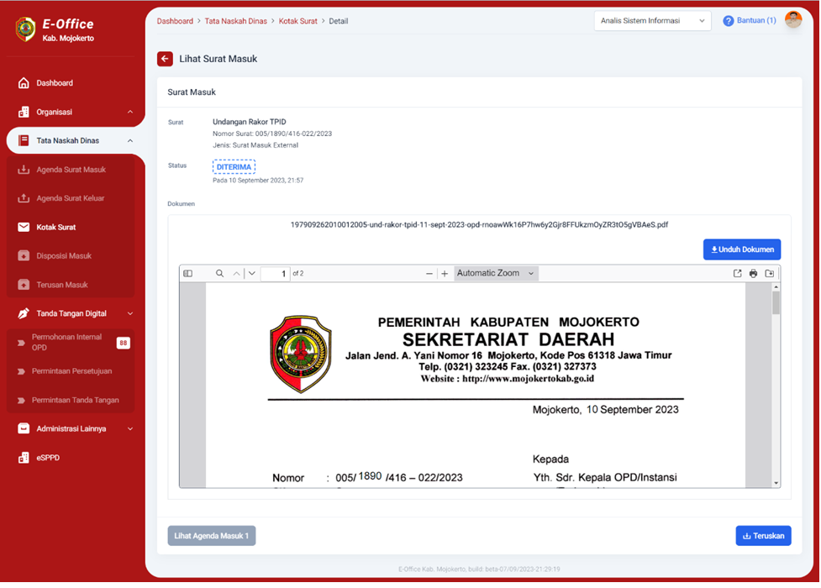This screenshot has height=588, width=821.
Task: Open Agenda Surat Keluar
Action: [70, 198]
